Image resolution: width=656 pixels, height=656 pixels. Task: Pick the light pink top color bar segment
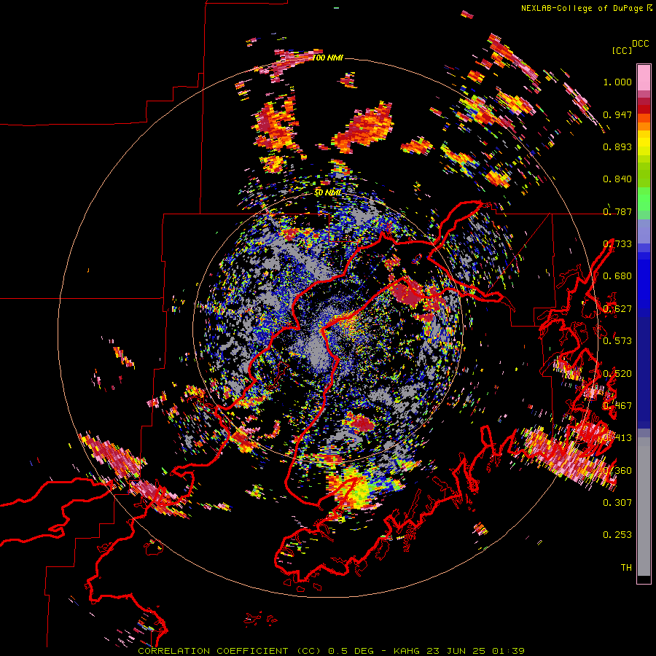(x=644, y=78)
